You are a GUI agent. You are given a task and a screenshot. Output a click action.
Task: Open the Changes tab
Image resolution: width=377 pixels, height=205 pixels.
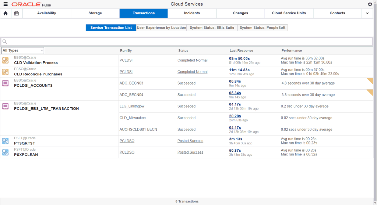coord(240,13)
